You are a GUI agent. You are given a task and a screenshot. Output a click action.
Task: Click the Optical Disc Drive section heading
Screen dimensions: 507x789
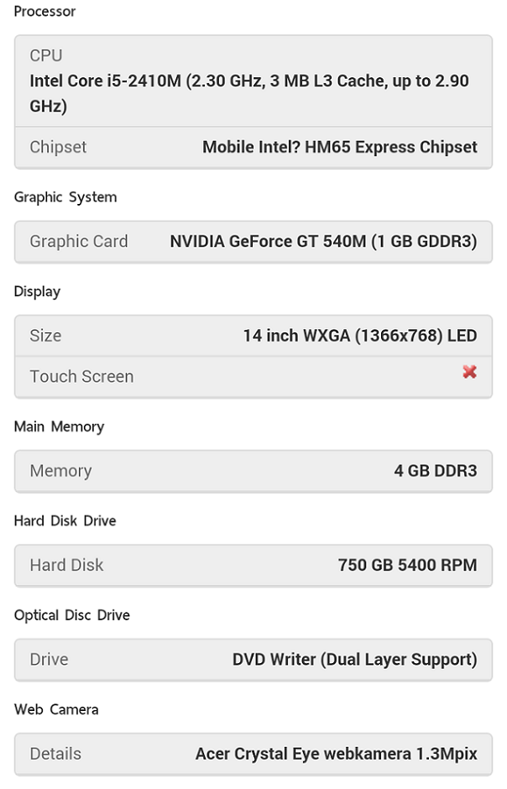pos(71,615)
